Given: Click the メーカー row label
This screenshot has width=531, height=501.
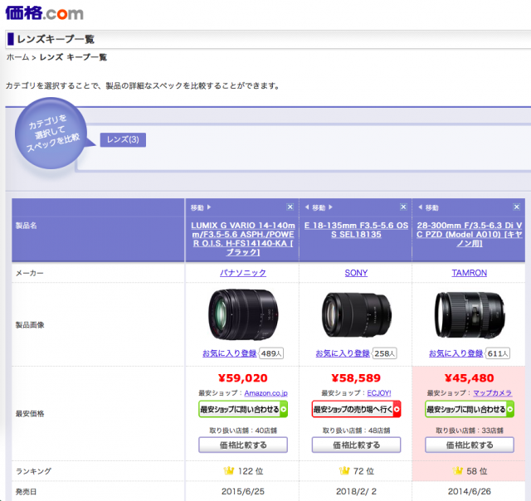Looking at the screenshot, I should [x=30, y=273].
